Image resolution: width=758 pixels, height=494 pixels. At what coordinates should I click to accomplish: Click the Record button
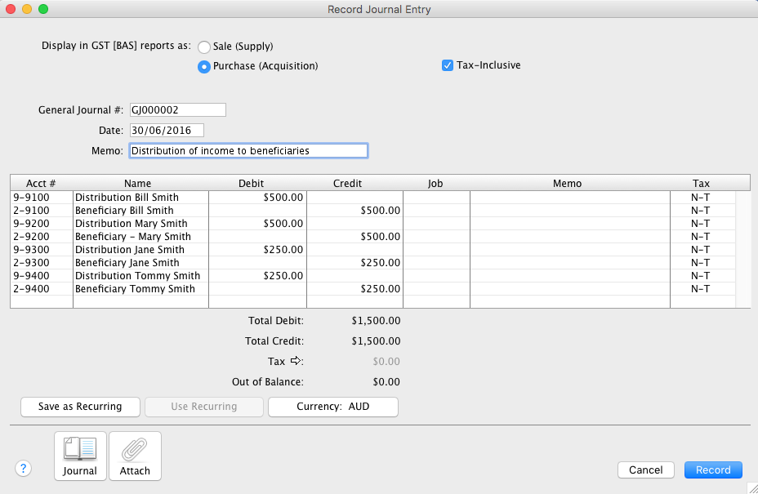tap(713, 470)
